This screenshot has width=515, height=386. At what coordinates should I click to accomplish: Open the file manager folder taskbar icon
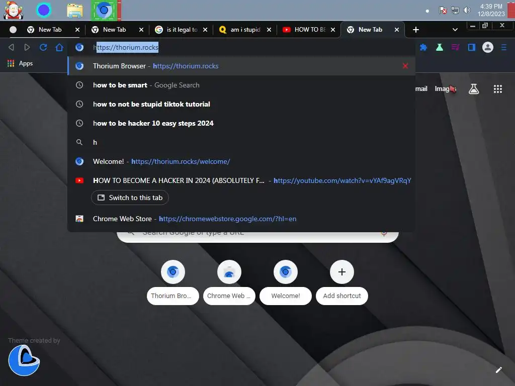click(x=75, y=11)
